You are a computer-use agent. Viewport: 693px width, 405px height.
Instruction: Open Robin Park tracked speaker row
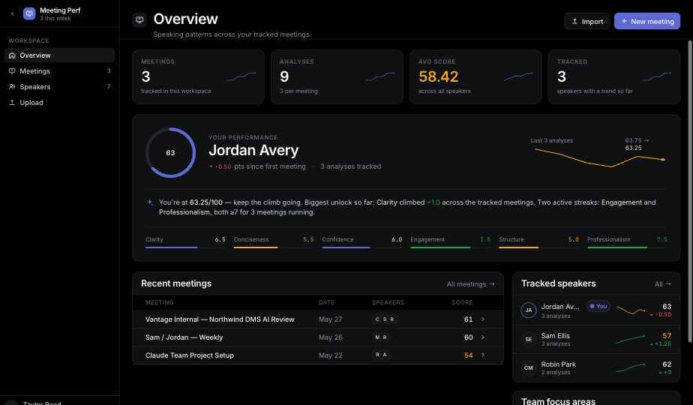click(596, 367)
